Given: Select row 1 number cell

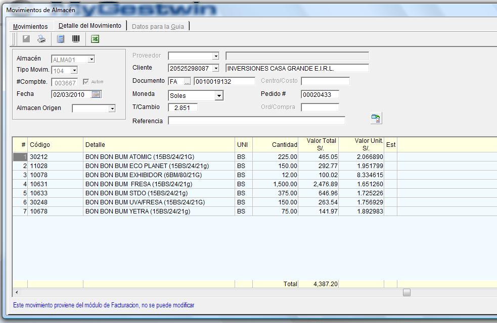Looking at the screenshot, I should (x=20, y=156).
